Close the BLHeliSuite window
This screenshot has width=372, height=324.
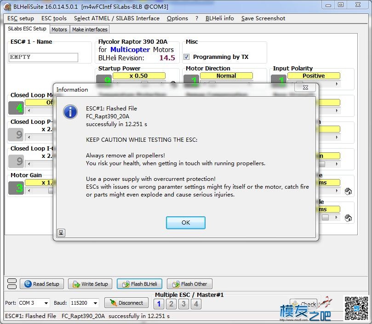358,5
